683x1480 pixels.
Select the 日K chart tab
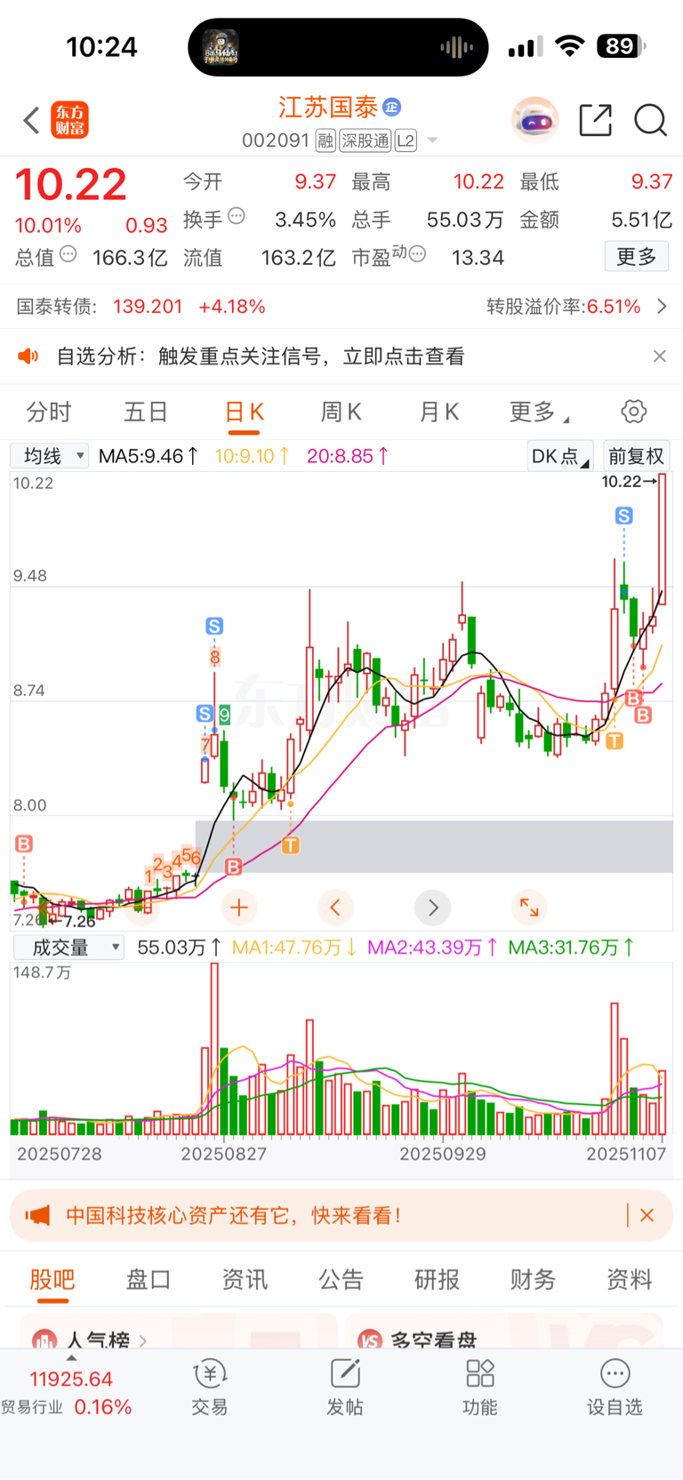(x=244, y=412)
